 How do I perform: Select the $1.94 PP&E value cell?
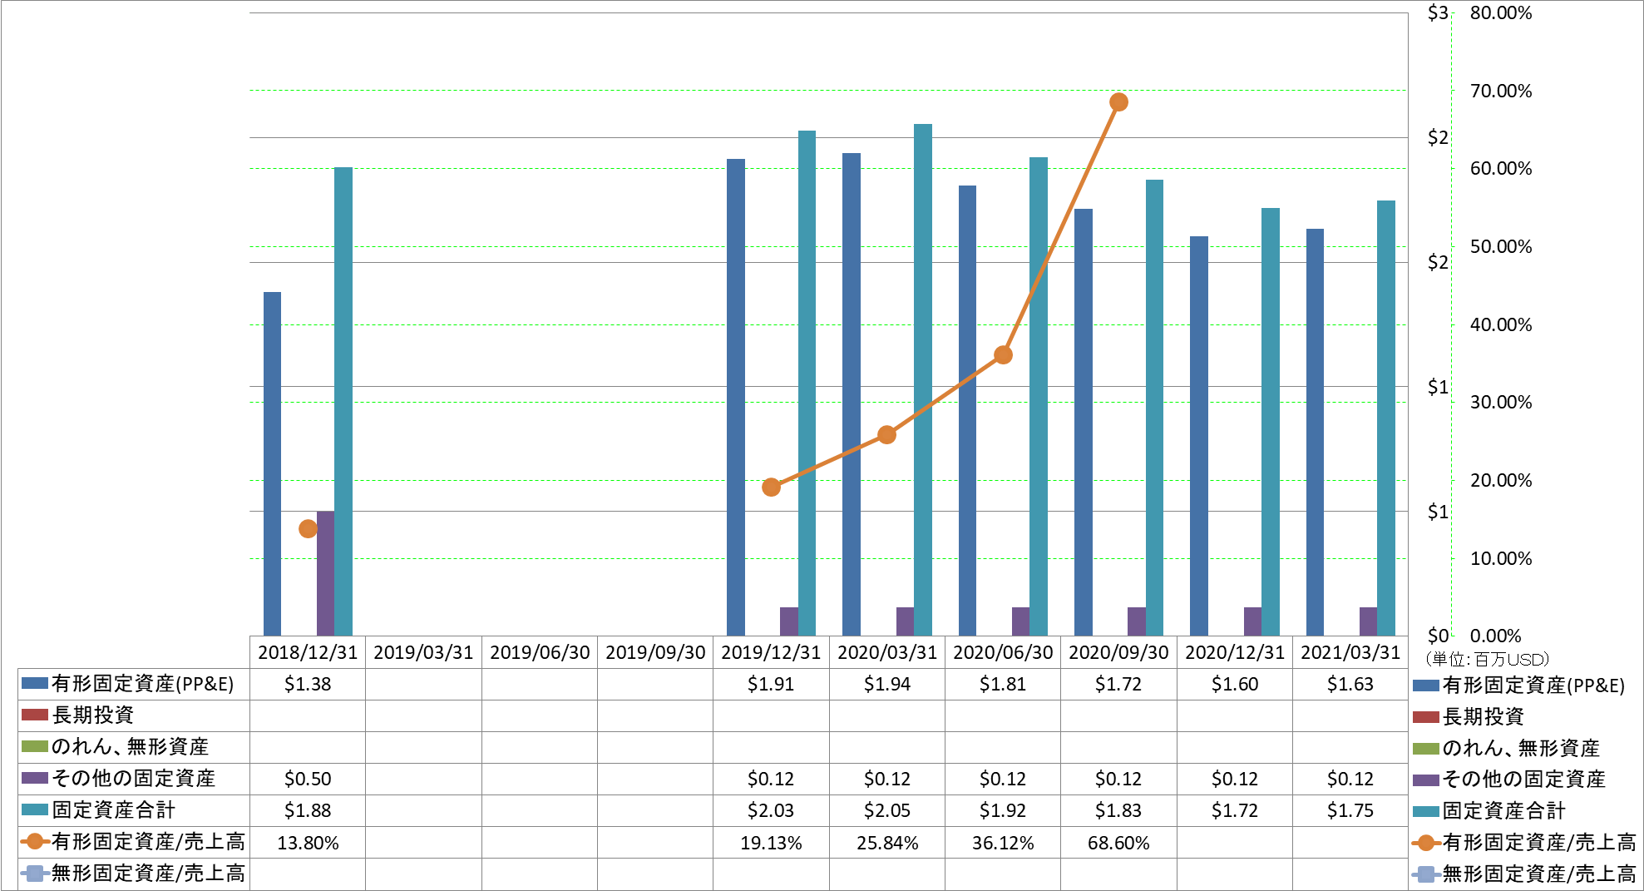(887, 684)
